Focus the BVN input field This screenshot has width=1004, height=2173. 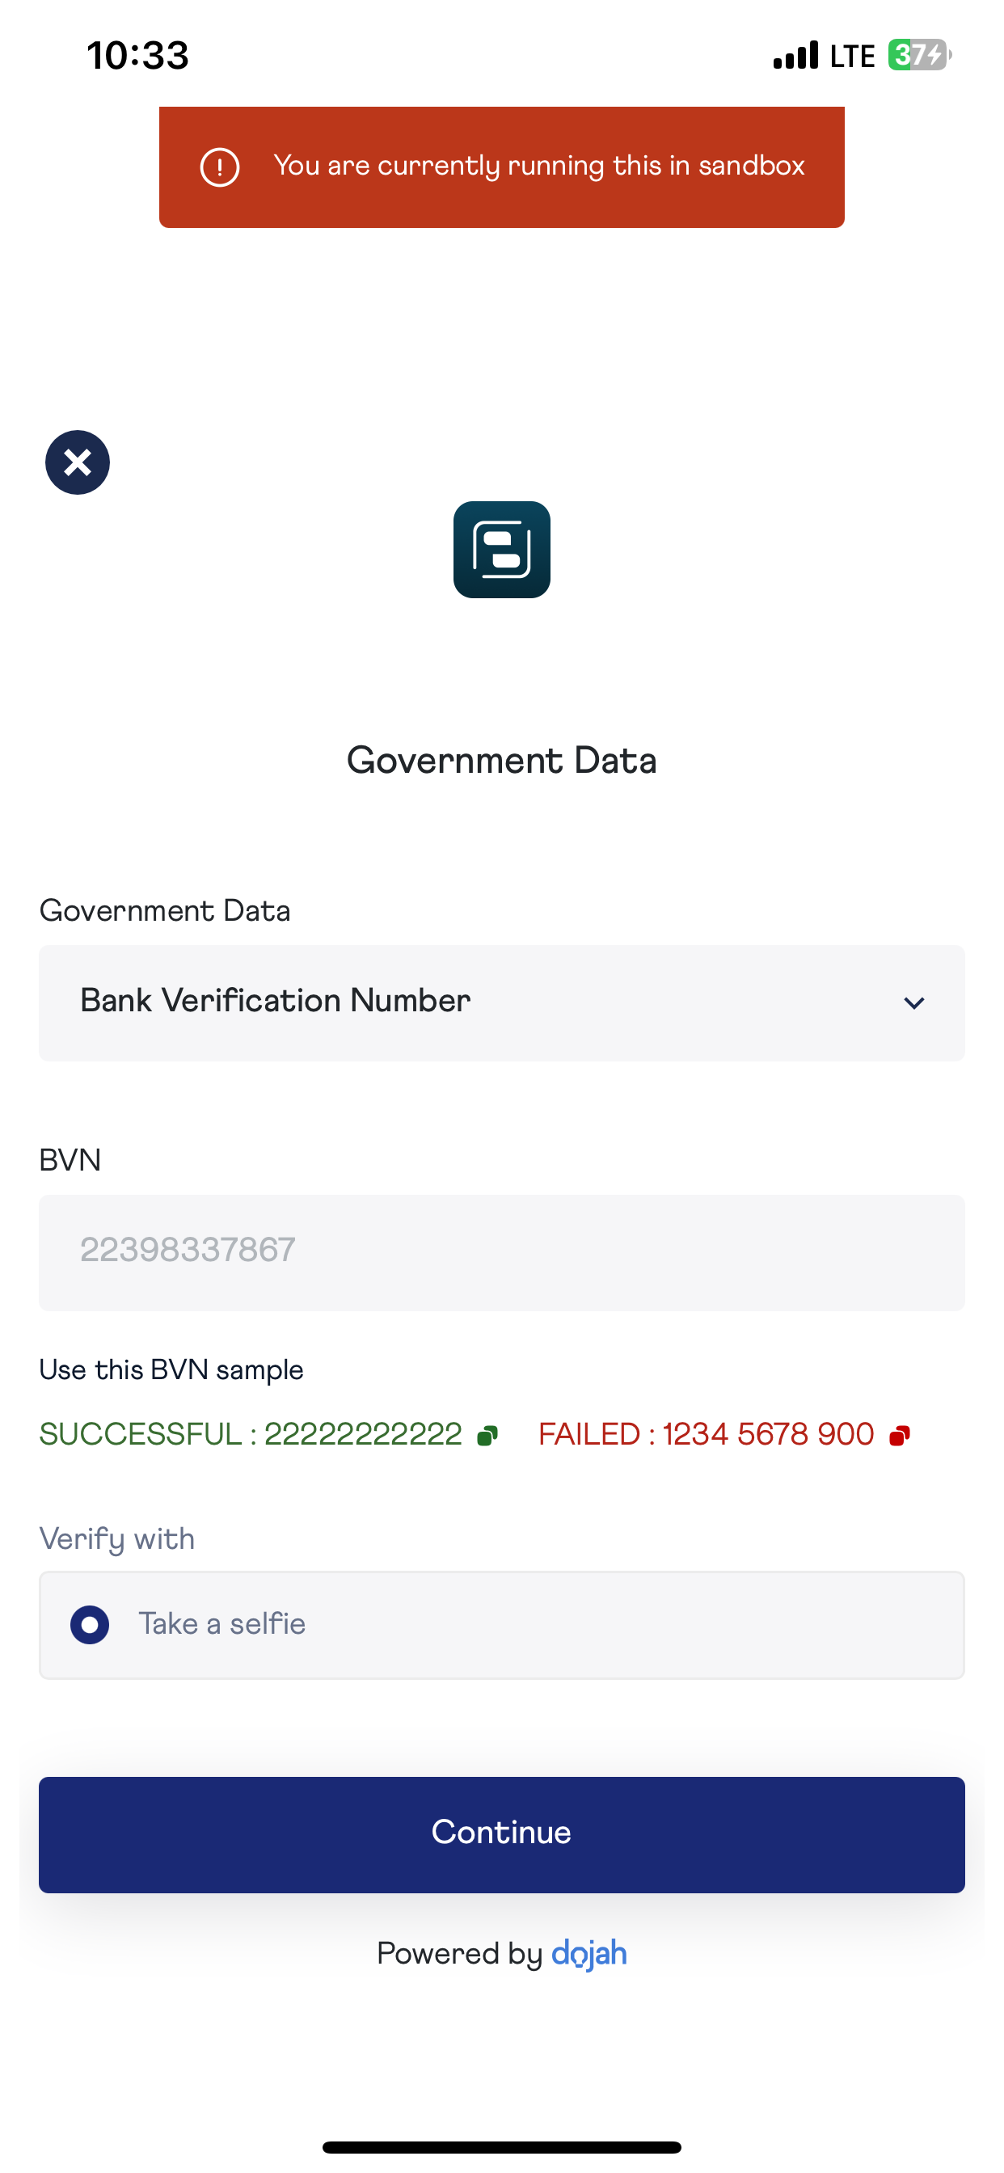[x=502, y=1252]
